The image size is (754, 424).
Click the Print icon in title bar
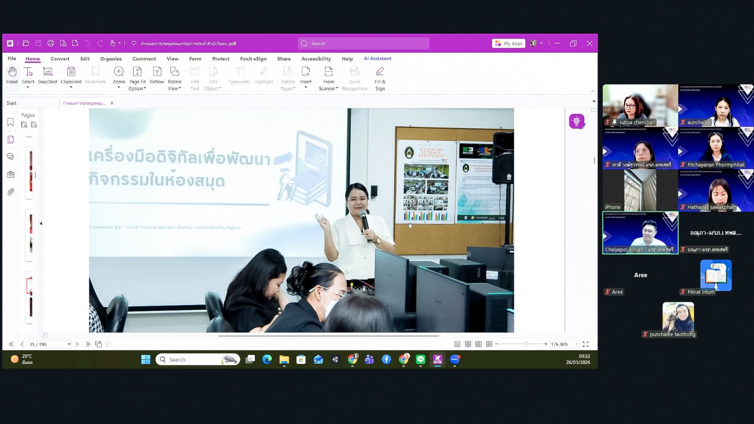(x=50, y=43)
